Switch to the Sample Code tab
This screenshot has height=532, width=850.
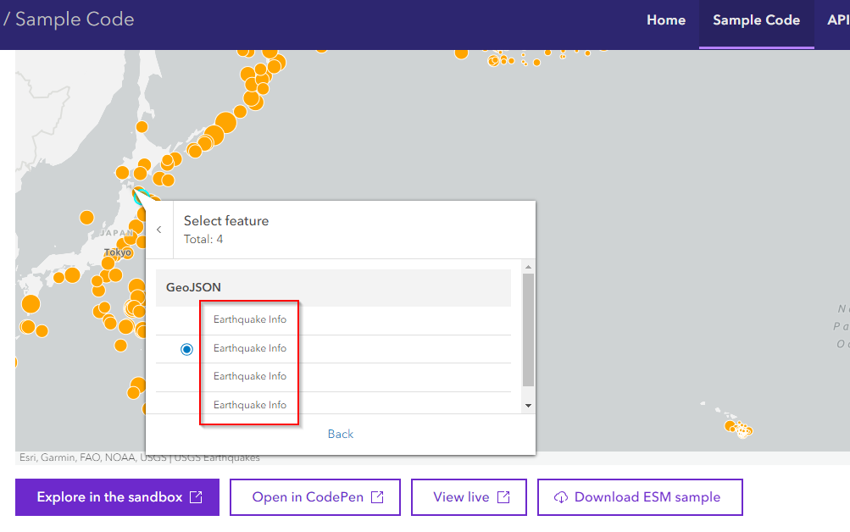click(x=756, y=19)
